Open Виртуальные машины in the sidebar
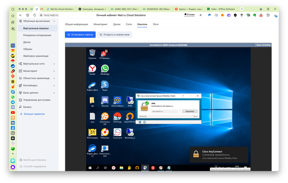 tap(38, 28)
